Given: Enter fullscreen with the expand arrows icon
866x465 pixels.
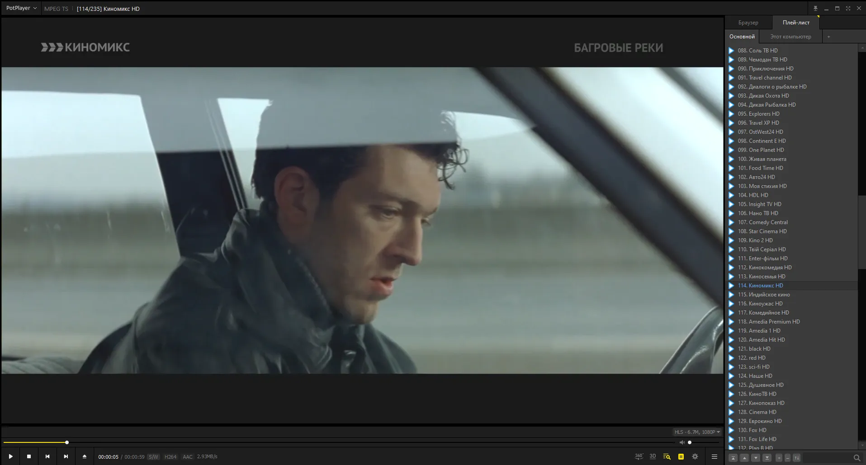Looking at the screenshot, I should pyautogui.click(x=848, y=8).
